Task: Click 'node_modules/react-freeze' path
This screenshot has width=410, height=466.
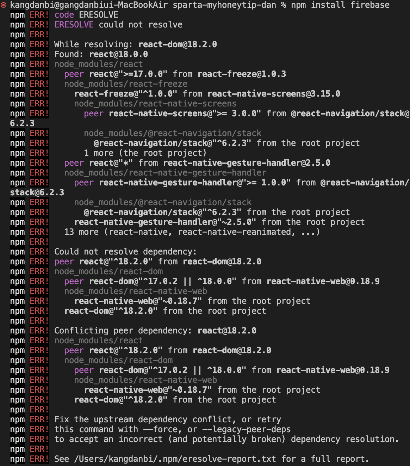Action: pos(126,84)
